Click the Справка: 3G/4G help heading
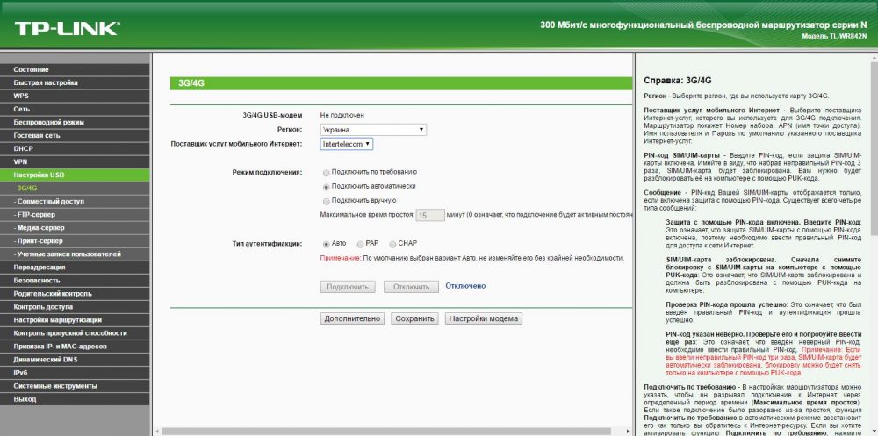The height and width of the screenshot is (436, 878). pyautogui.click(x=678, y=81)
